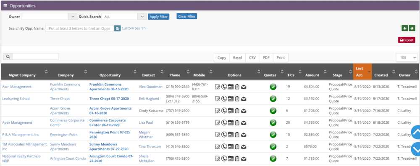The width and height of the screenshot is (420, 166).
Task: Export table using the Excel button
Action: click(x=238, y=58)
